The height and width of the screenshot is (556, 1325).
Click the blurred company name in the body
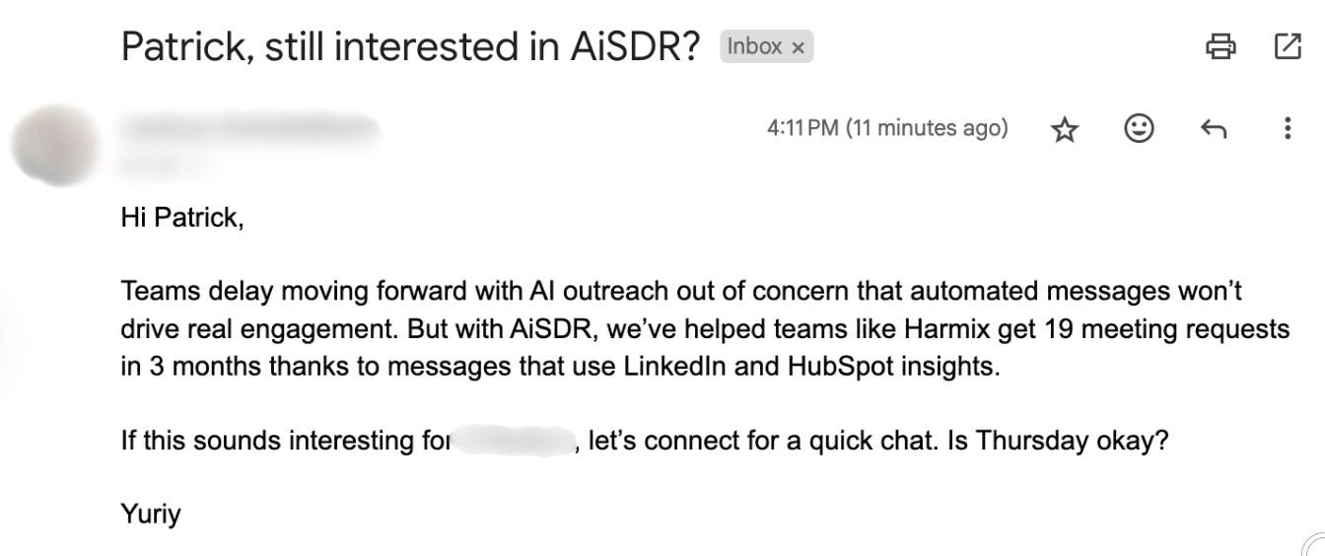[x=513, y=441]
